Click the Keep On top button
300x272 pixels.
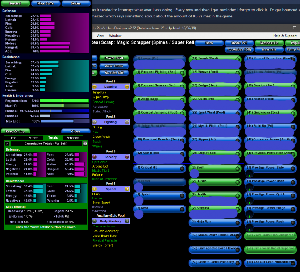click(15, 131)
